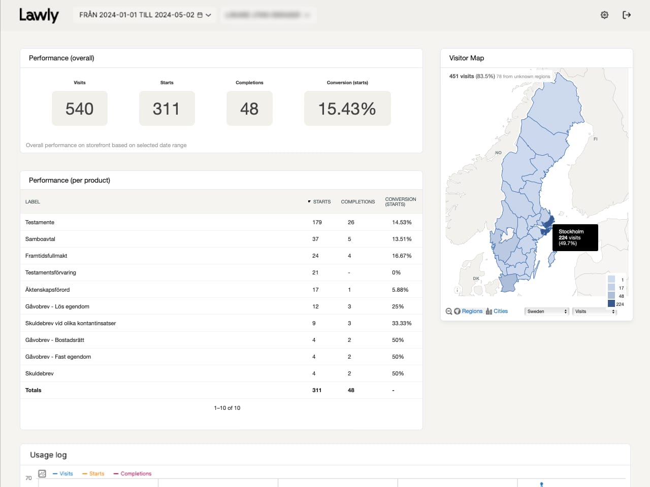
Task: Click the Lawly logo
Action: point(39,15)
